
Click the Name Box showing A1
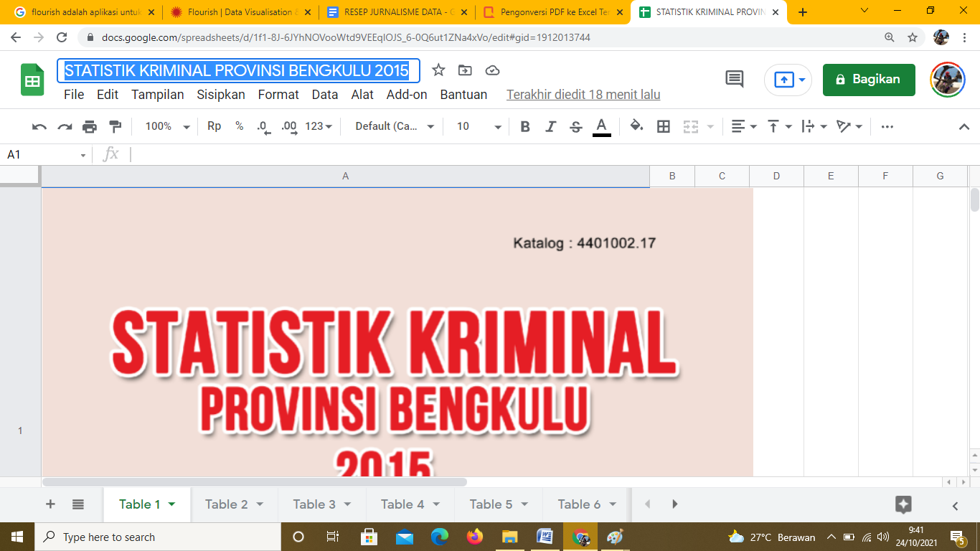click(43, 155)
